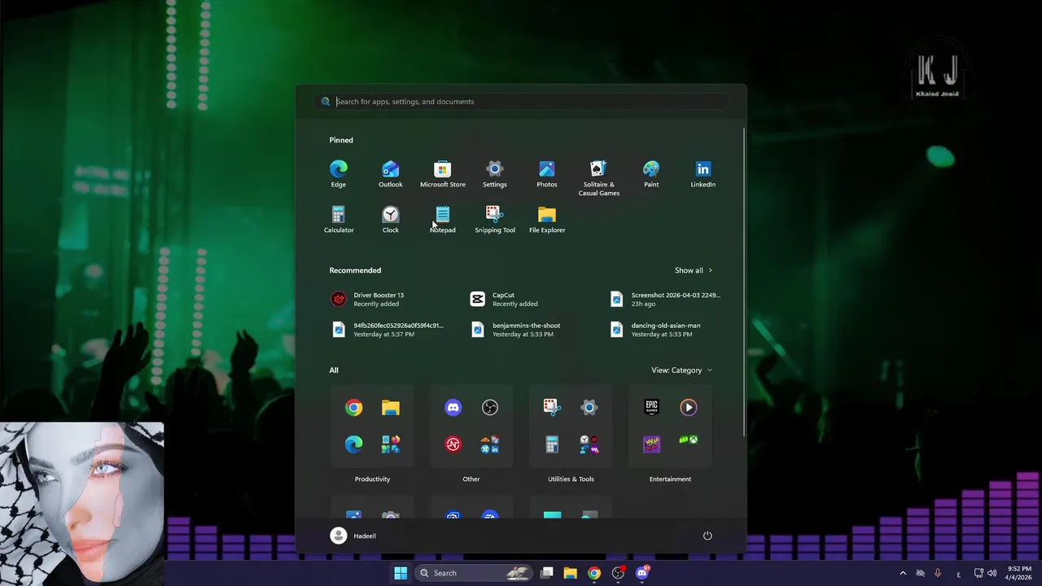Open Task View on the taskbar
This screenshot has width=1042, height=586.
547,573
